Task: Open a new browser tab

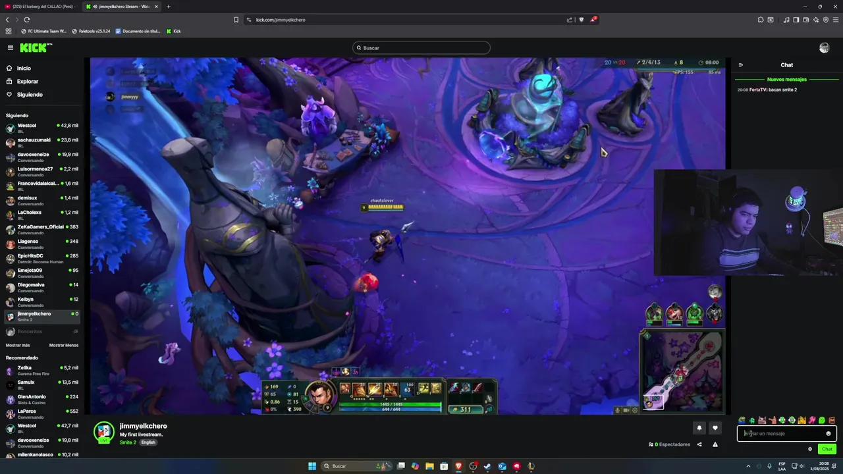Action: (x=168, y=7)
